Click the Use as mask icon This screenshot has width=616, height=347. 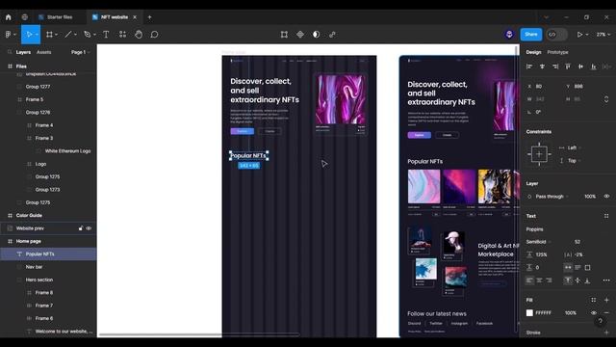pos(317,35)
